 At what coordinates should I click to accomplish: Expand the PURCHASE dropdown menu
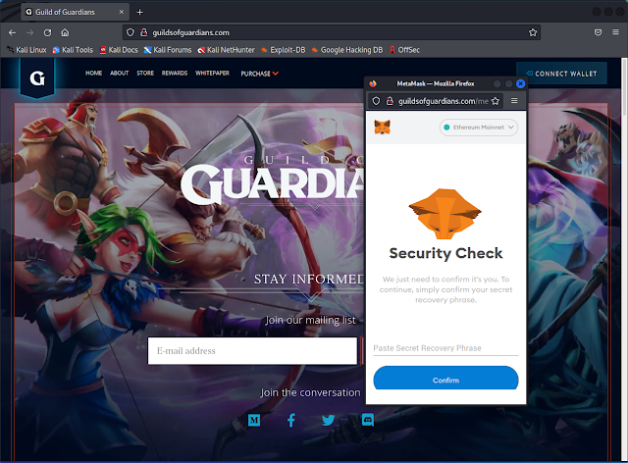(x=259, y=74)
